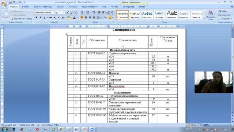This screenshot has height=132, width=234.
Task: Apply the Subscript formatting icon
Action: [x=54, y=18]
